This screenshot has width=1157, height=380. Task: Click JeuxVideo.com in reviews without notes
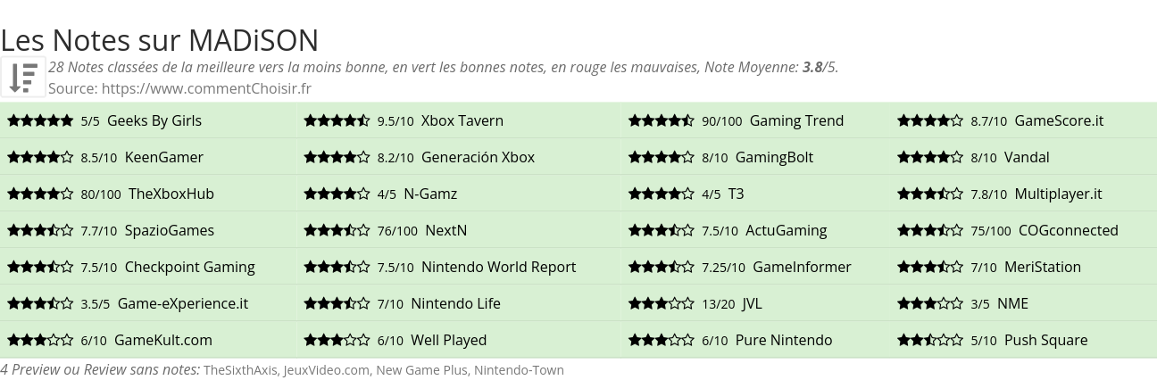[x=327, y=370]
